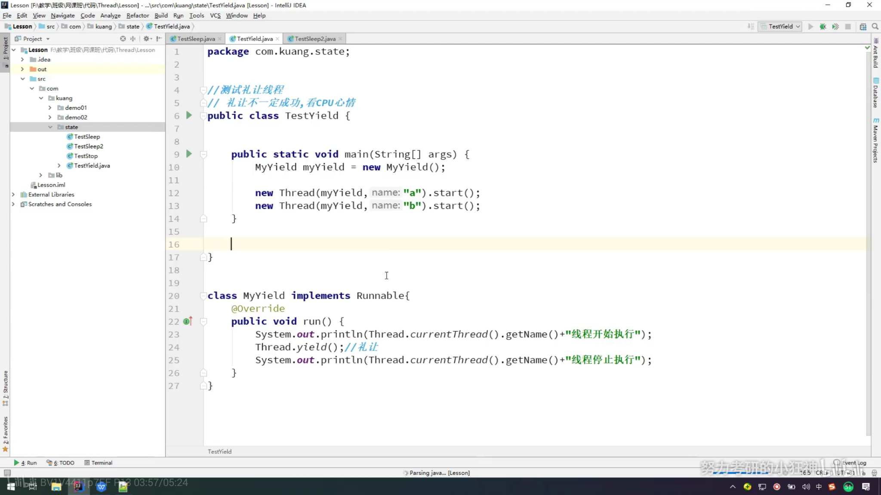Open taskbar notification center icon
Image resolution: width=881 pixels, height=495 pixels.
click(866, 486)
